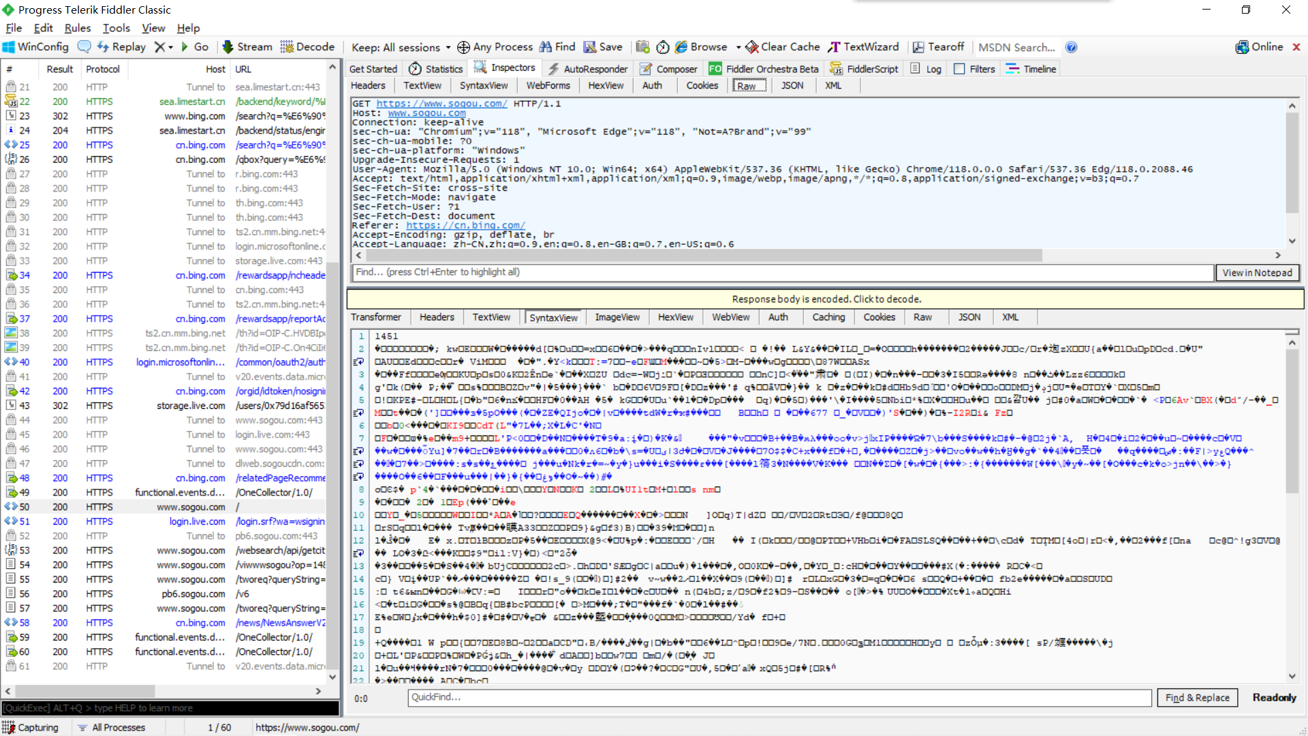
Task: Select the response ImageView tab
Action: click(x=617, y=317)
